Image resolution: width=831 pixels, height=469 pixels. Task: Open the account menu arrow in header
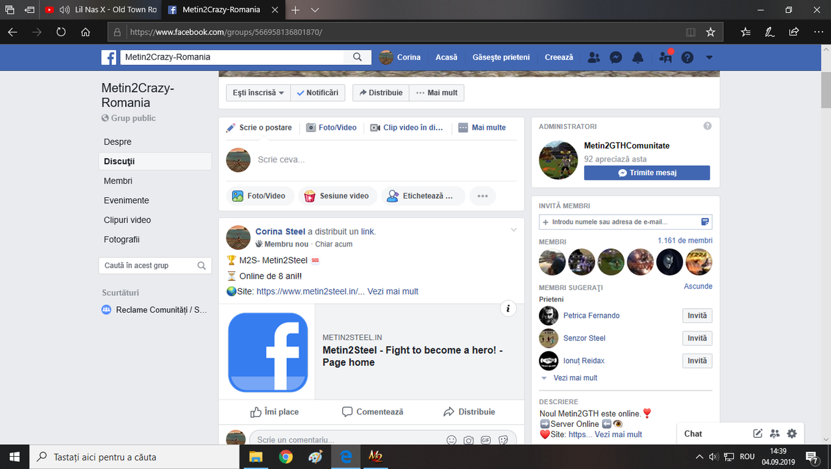(x=709, y=57)
